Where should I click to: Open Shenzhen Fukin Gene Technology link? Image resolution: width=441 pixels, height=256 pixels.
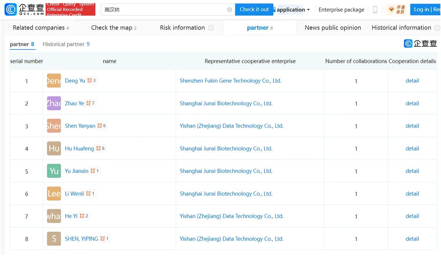click(x=230, y=81)
